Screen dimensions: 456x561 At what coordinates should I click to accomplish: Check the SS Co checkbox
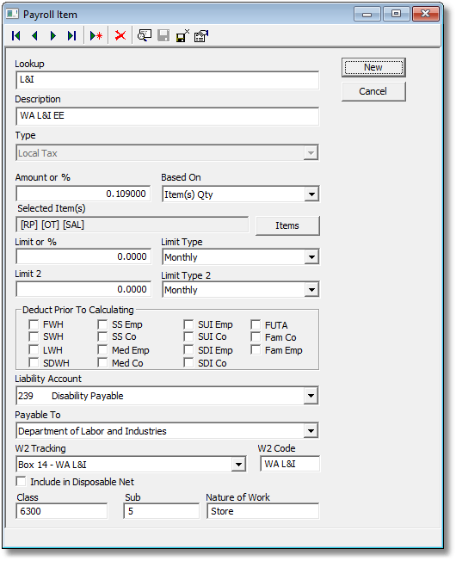[102, 336]
